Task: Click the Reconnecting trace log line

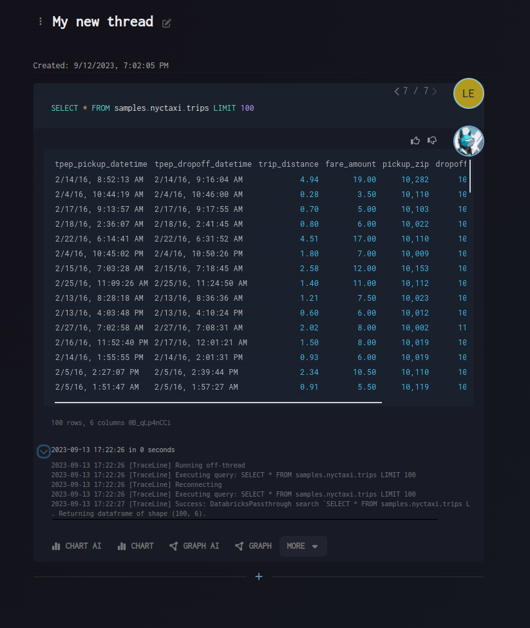Action: [x=136, y=484]
